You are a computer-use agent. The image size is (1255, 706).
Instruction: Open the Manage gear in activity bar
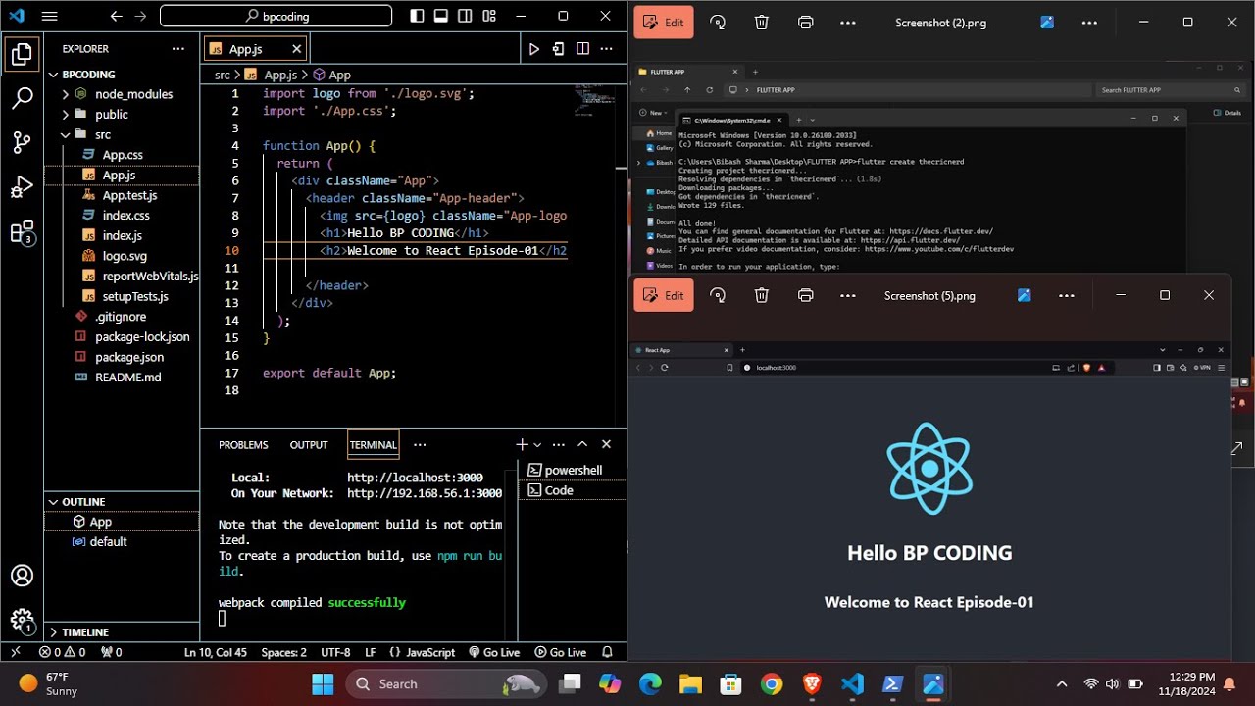click(22, 621)
